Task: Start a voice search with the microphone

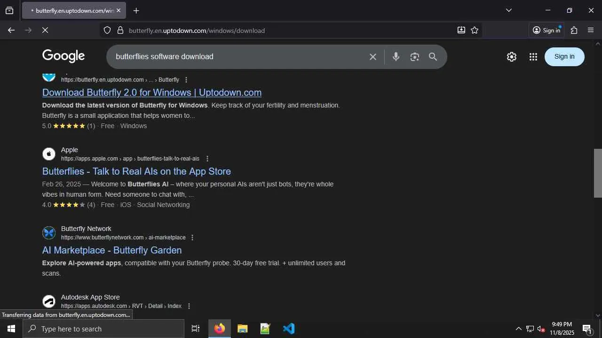Action: (396, 57)
